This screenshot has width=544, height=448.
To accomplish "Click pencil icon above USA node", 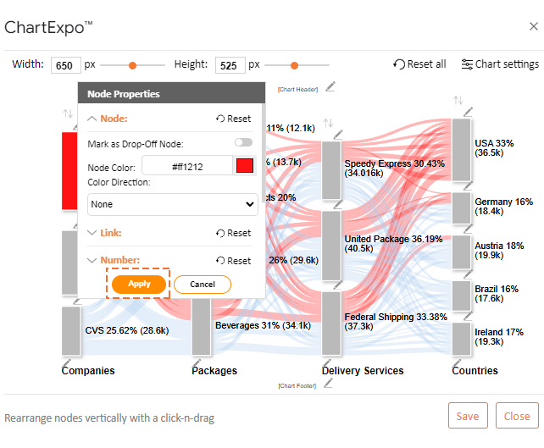I will point(468,112).
